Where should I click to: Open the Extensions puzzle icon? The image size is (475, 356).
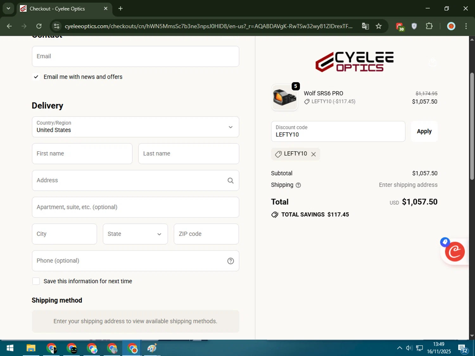click(x=429, y=26)
